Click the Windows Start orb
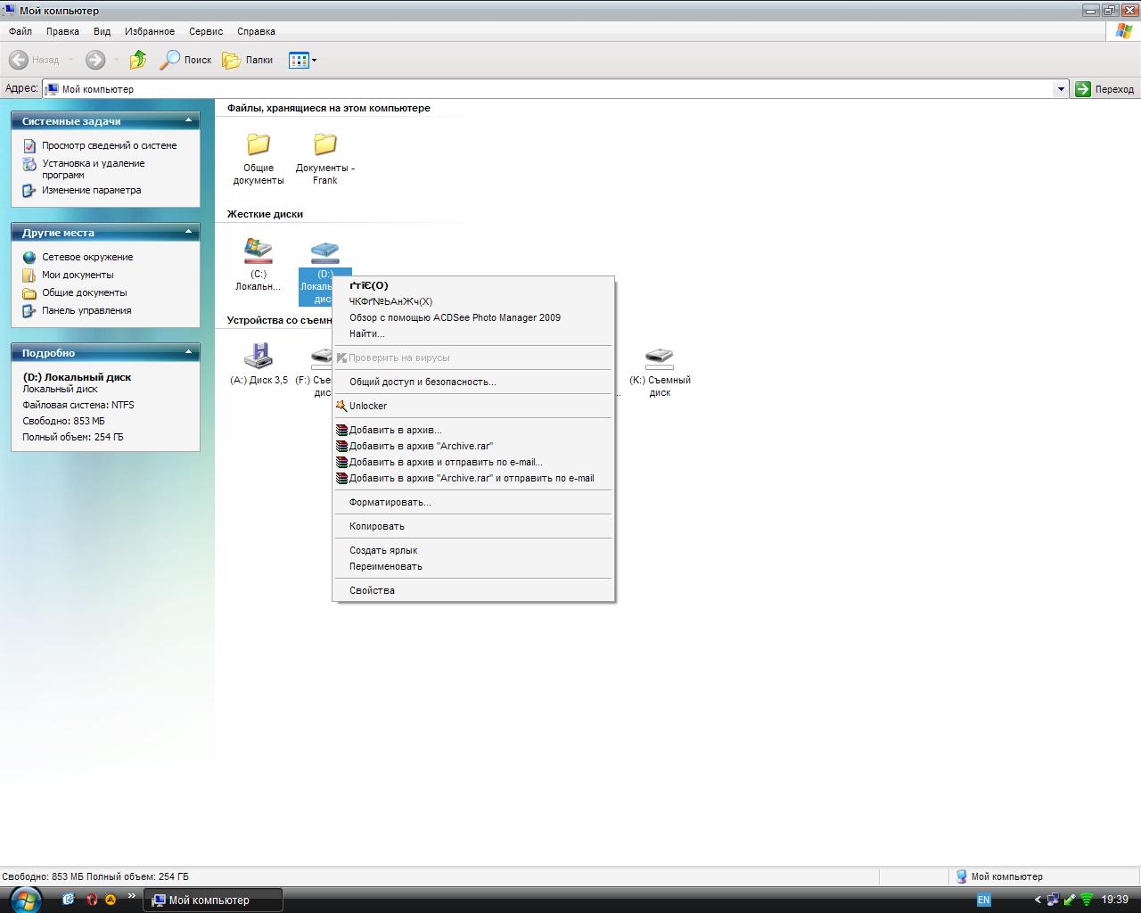Image resolution: width=1141 pixels, height=913 pixels. click(24, 899)
